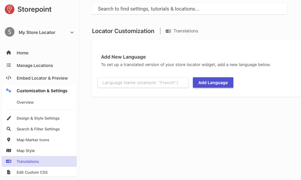301x180 pixels.
Task: Click the Embed Locator code brackets icon
Action: coord(9,78)
